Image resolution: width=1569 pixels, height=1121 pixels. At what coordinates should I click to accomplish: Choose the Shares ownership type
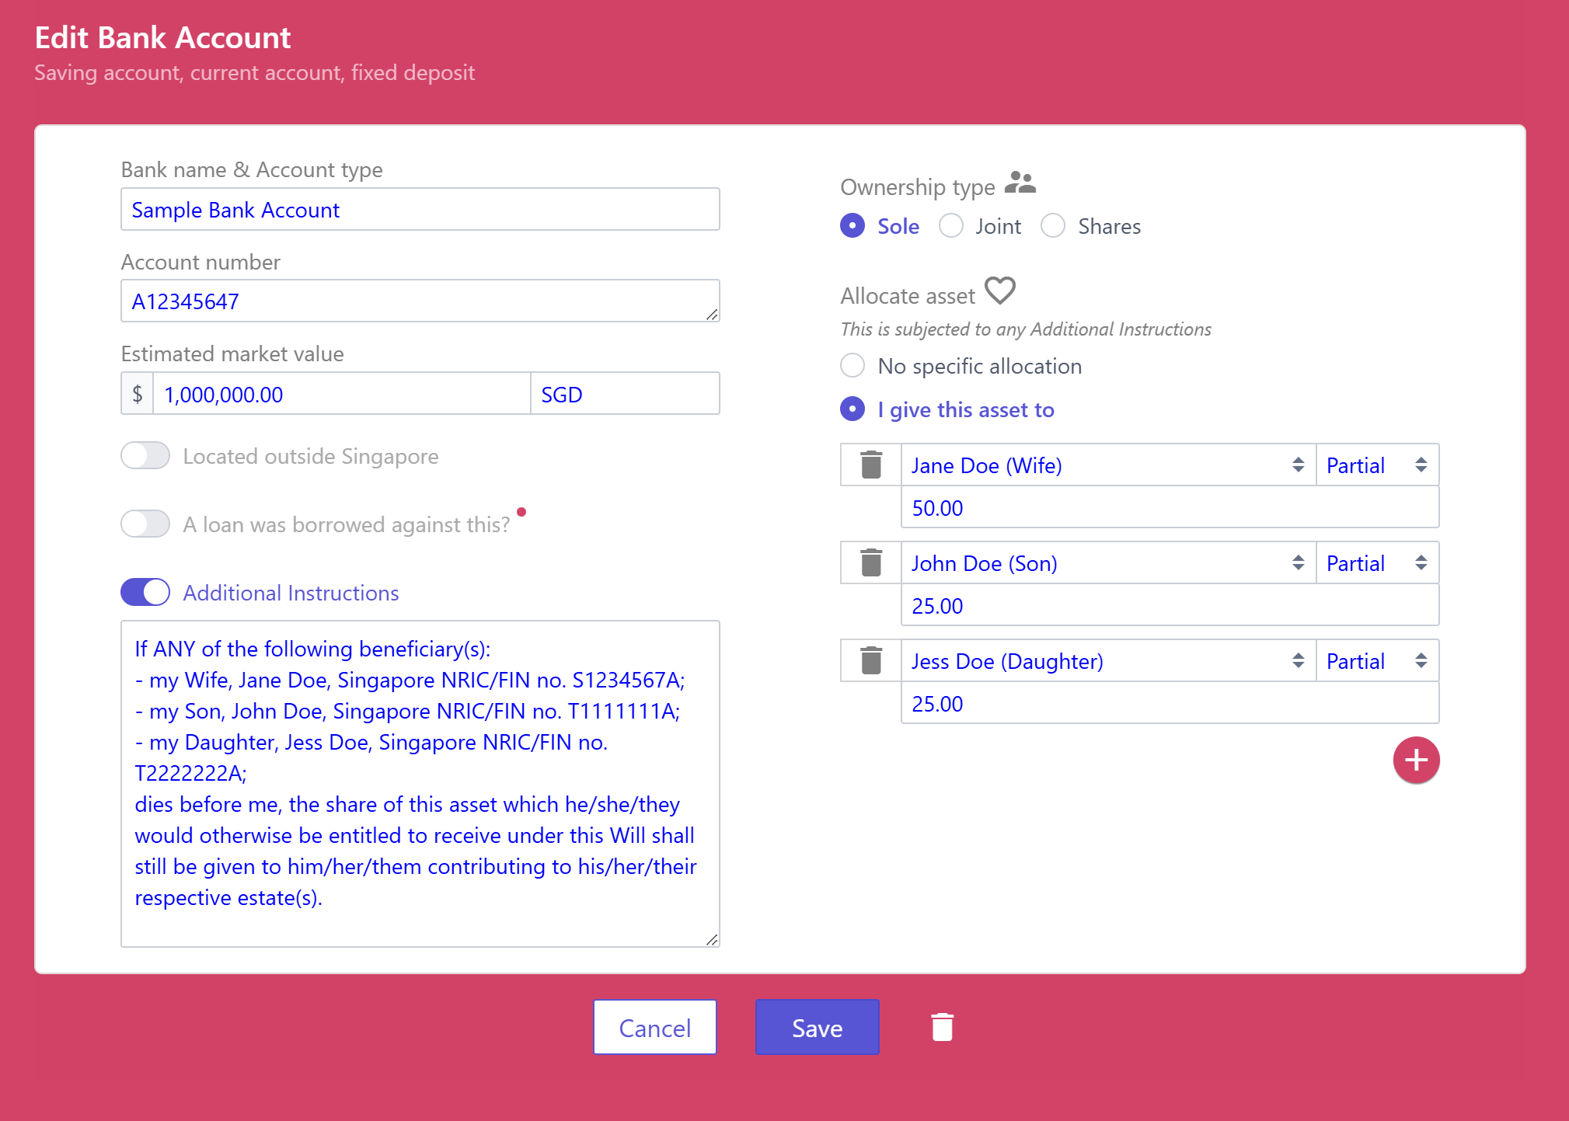coord(1053,226)
